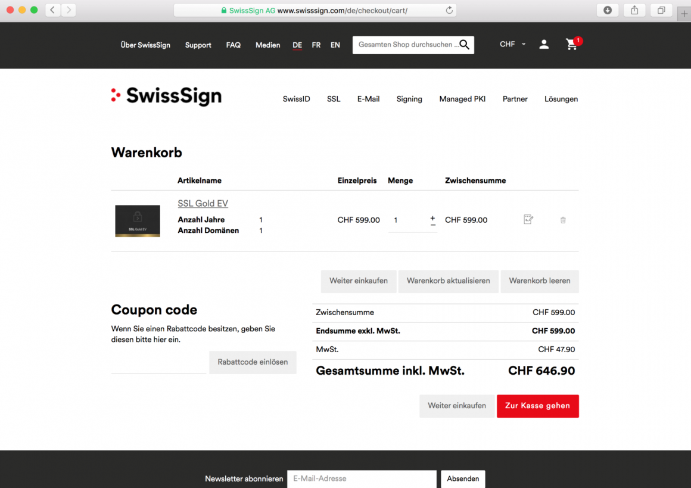Open the SSL navigation item
691x488 pixels.
(334, 99)
